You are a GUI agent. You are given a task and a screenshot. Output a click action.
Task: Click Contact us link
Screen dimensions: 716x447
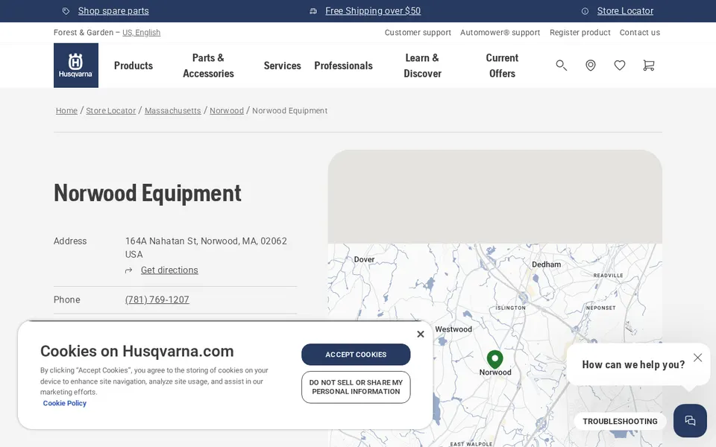(640, 32)
